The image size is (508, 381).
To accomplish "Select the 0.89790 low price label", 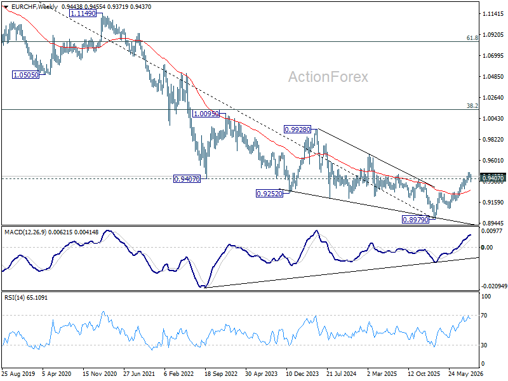I will (415, 220).
